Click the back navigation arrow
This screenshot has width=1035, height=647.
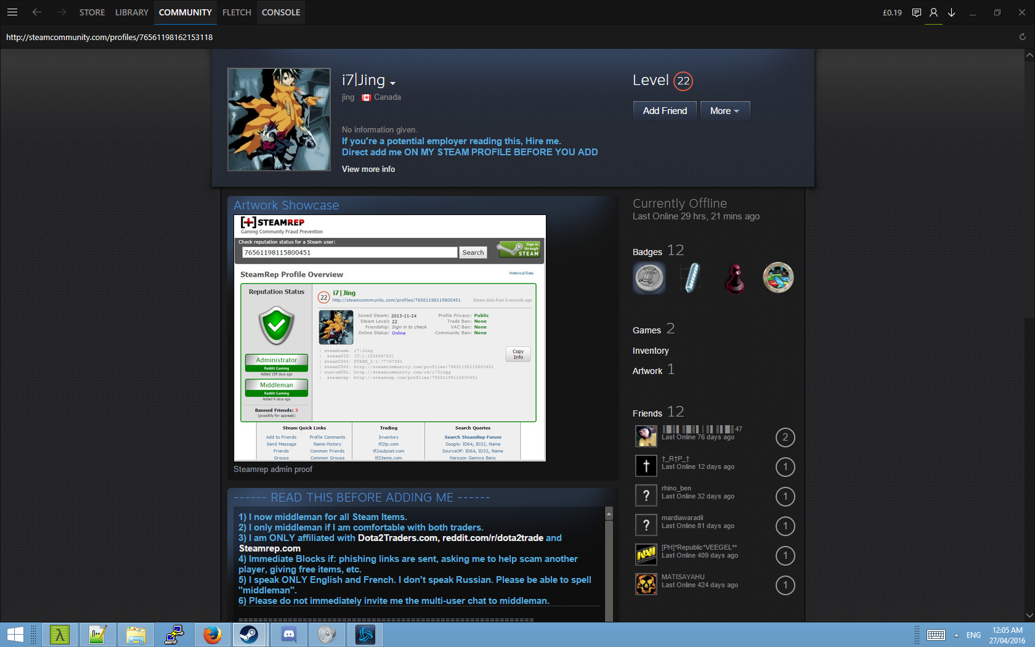(x=37, y=12)
